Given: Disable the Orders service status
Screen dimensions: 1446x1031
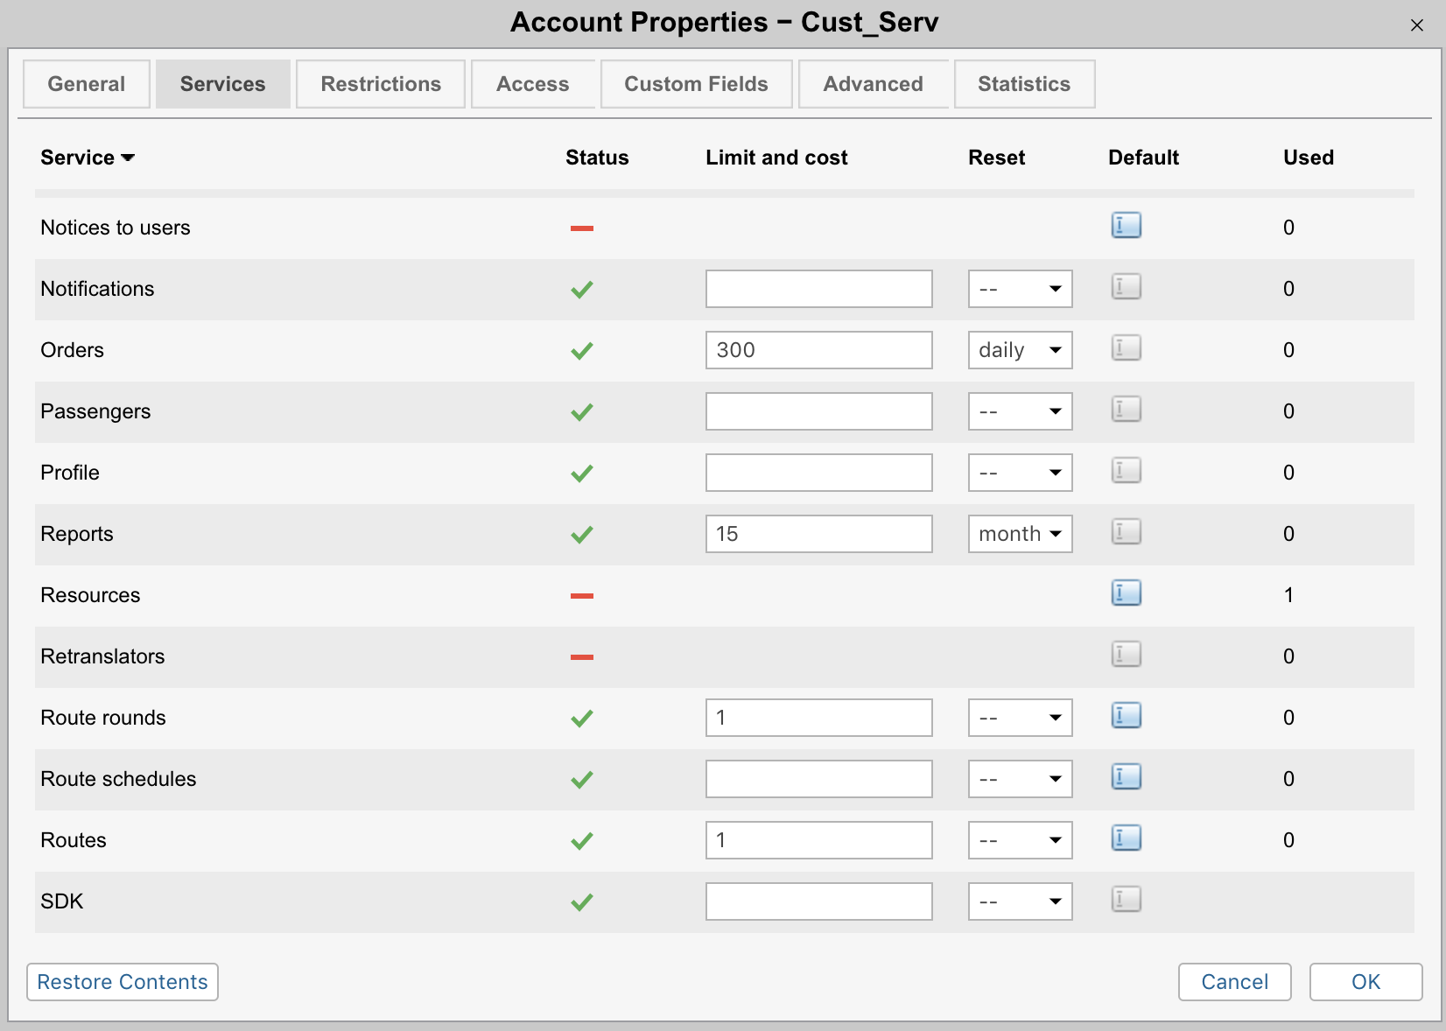Looking at the screenshot, I should pos(581,350).
